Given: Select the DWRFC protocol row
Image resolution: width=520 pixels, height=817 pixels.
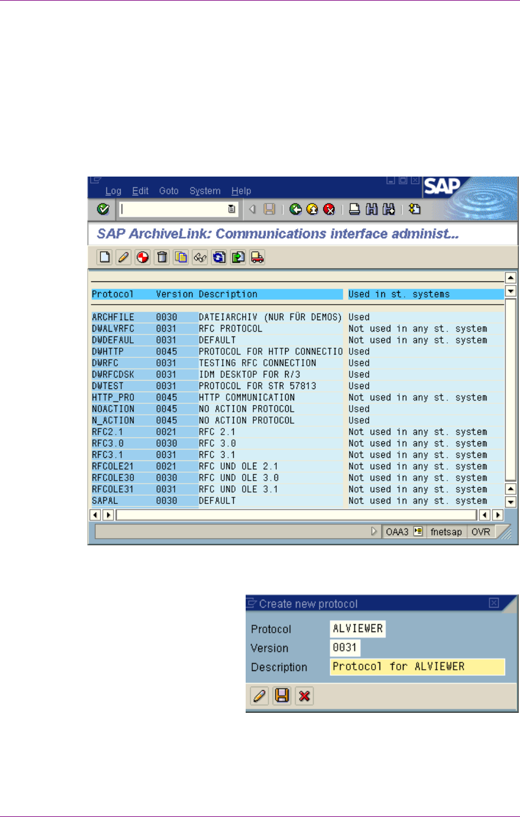Looking at the screenshot, I should point(298,363).
